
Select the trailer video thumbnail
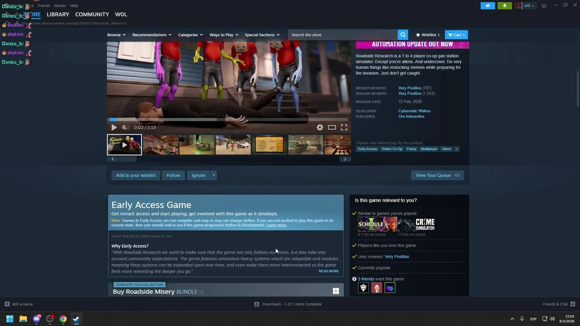pos(124,145)
